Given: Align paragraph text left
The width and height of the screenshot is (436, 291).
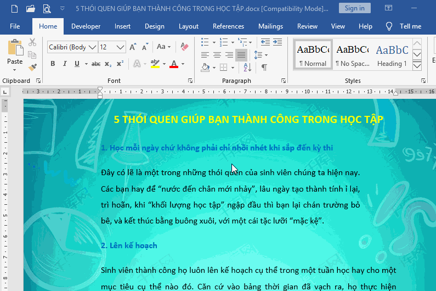Looking at the screenshot, I should pyautogui.click(x=205, y=55).
